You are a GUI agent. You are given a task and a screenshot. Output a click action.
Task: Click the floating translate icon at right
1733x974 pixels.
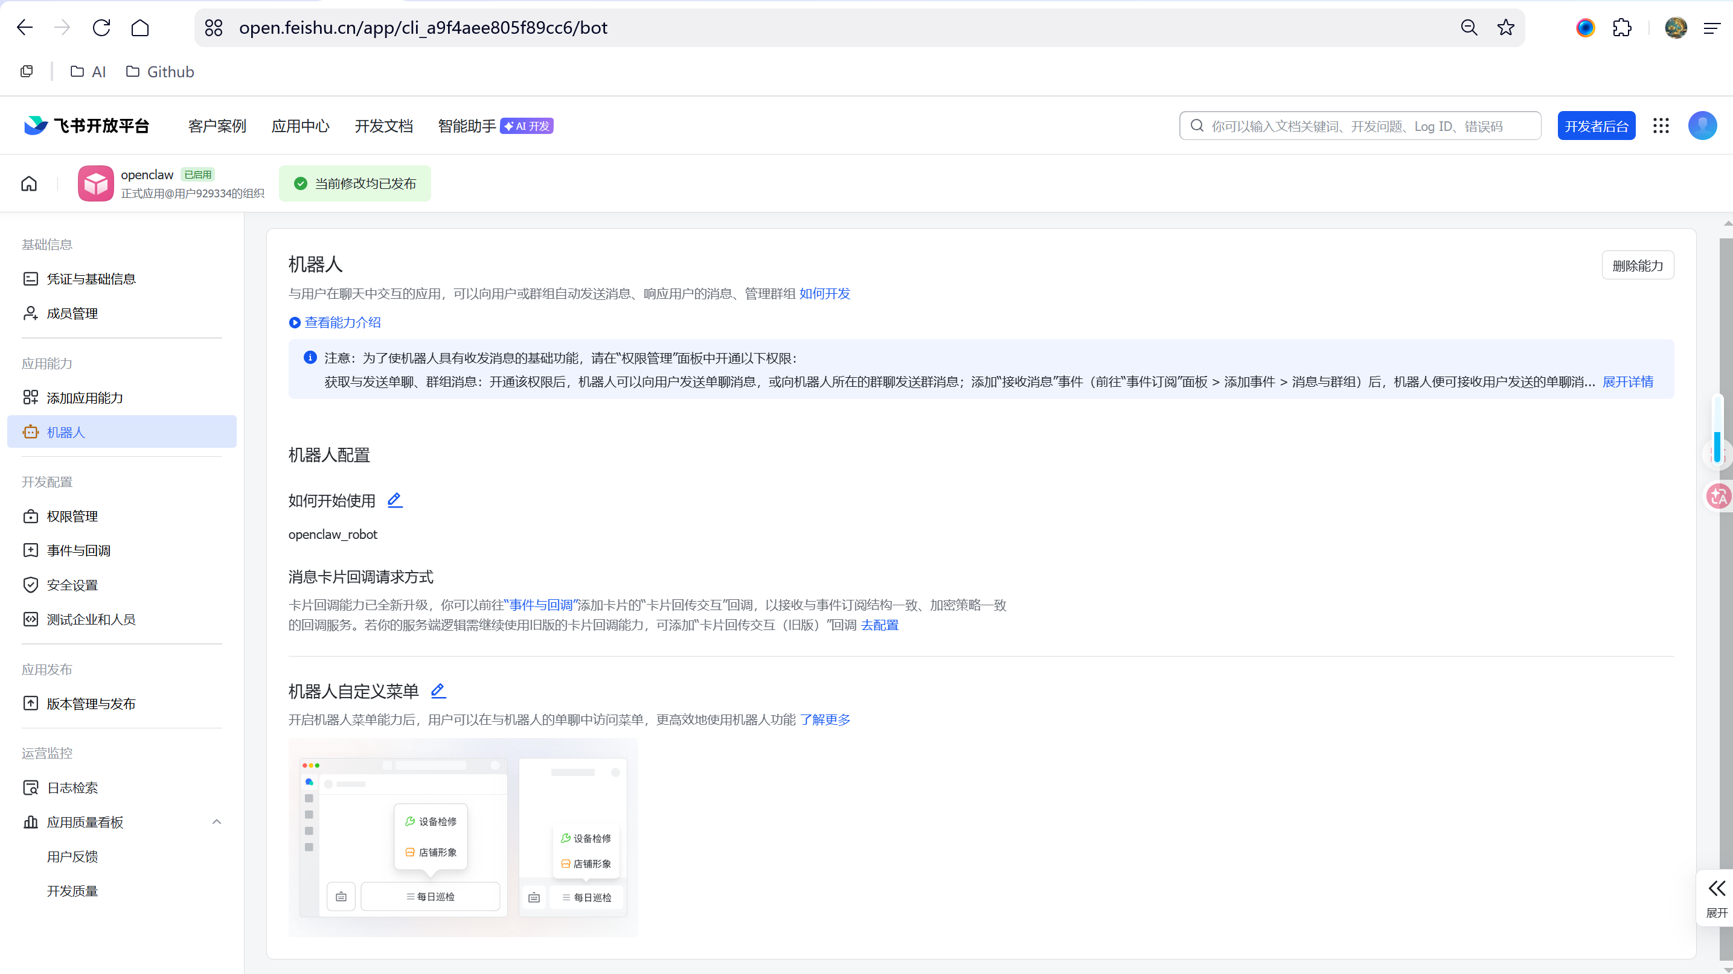coord(1719,496)
